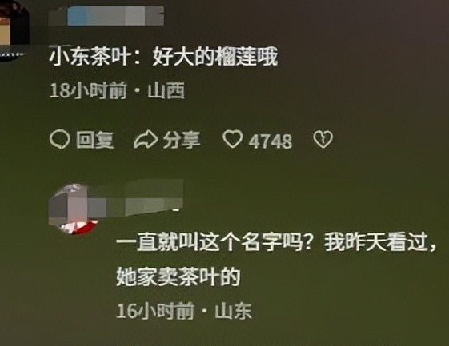Select the comment text 好大的榴莲哦
Screen dimensions: 449x346
pos(214,57)
